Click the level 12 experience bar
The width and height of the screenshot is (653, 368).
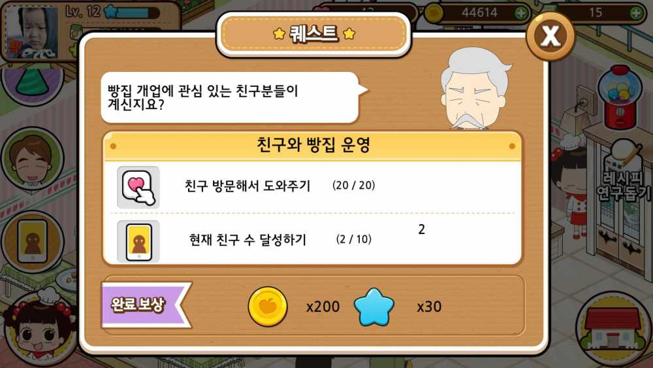(x=132, y=12)
